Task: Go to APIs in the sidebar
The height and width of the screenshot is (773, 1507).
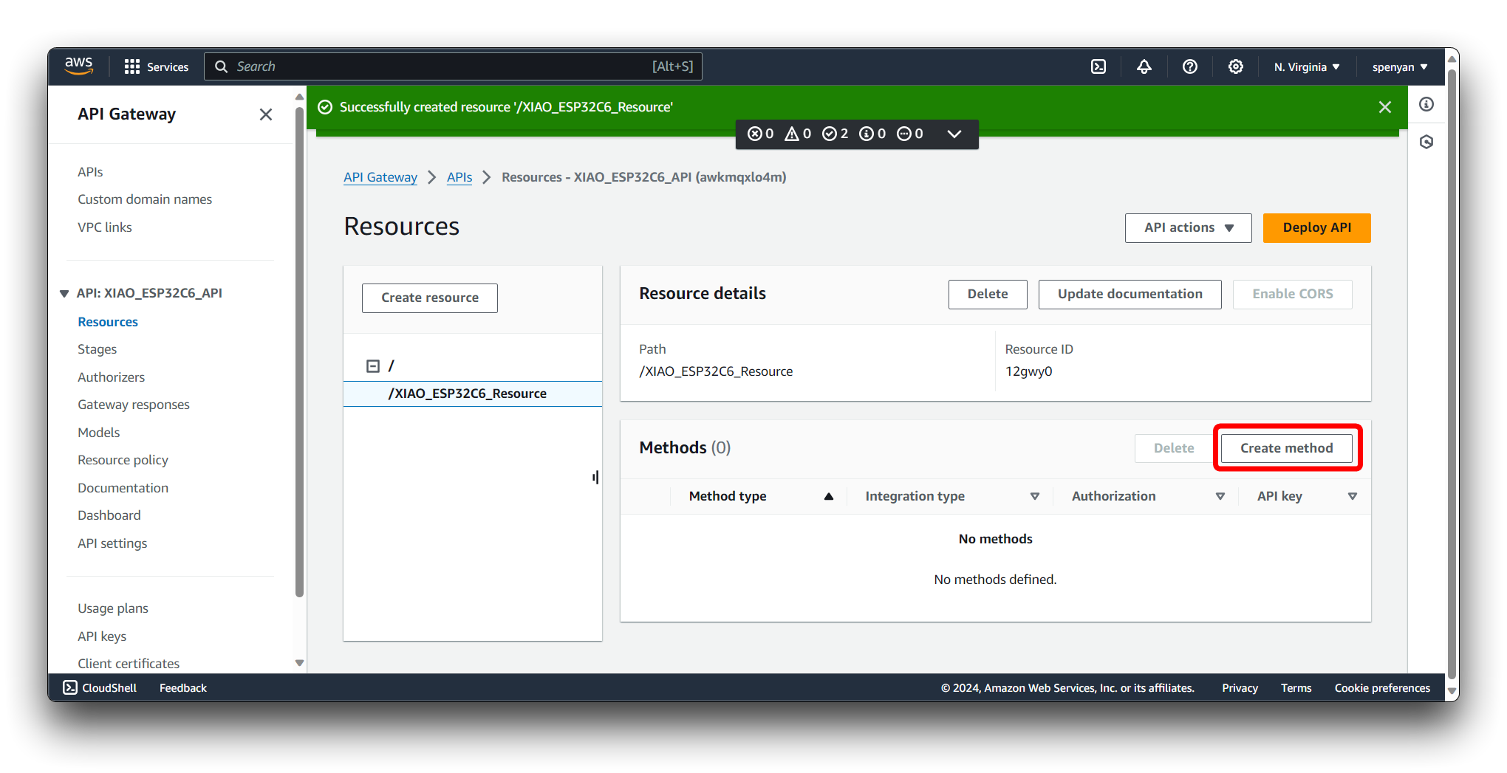Action: [x=90, y=172]
